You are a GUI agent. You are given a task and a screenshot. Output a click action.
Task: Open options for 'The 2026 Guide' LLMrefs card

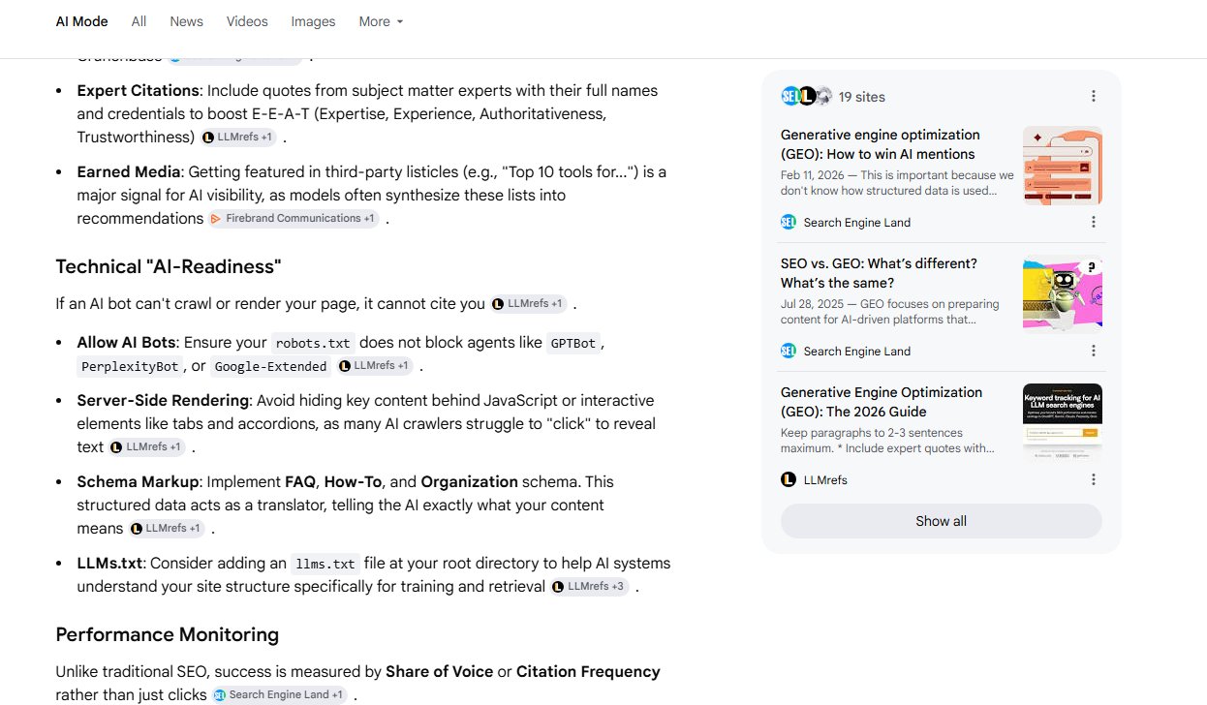click(x=1094, y=479)
